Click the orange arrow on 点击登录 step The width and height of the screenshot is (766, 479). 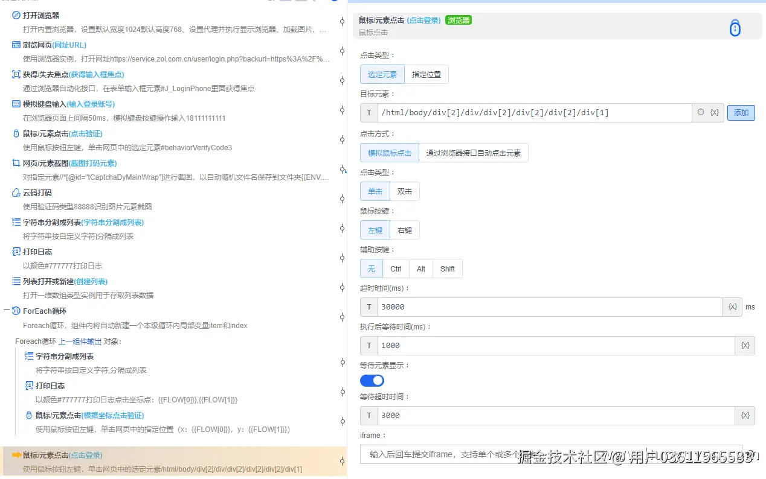pyautogui.click(x=16, y=455)
